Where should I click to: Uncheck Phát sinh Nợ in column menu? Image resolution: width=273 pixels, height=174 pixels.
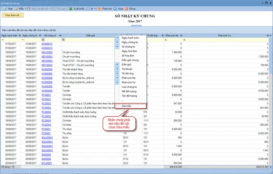[x=117, y=78]
